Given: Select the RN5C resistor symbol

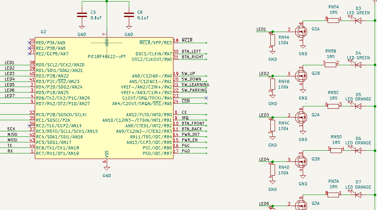Looking at the screenshot, I should click(x=334, y=106).
